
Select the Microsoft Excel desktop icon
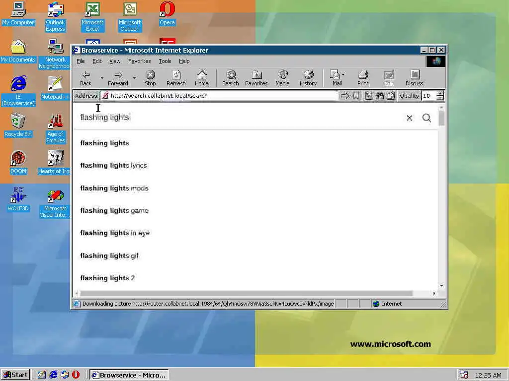click(92, 17)
